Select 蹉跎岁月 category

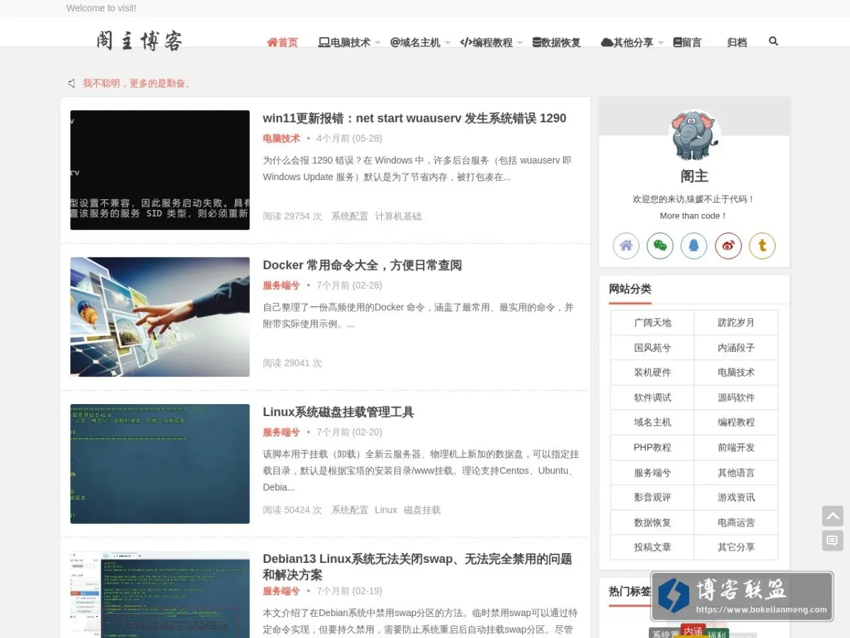(736, 323)
